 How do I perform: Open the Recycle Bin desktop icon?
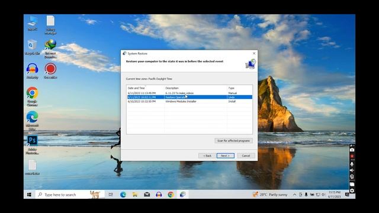[x=32, y=47]
